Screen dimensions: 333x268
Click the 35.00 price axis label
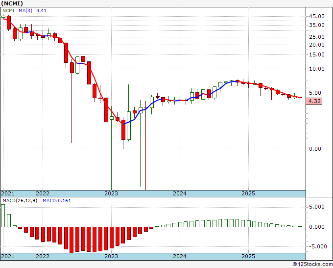coord(317,25)
